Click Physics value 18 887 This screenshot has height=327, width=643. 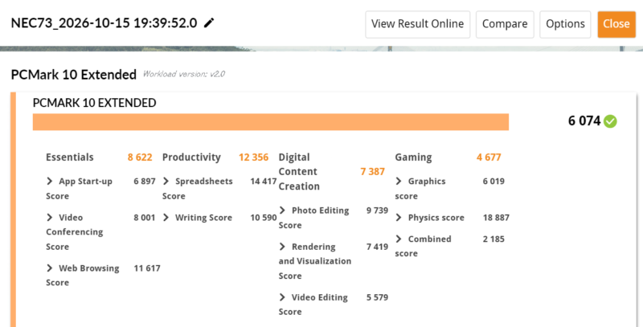pos(496,217)
